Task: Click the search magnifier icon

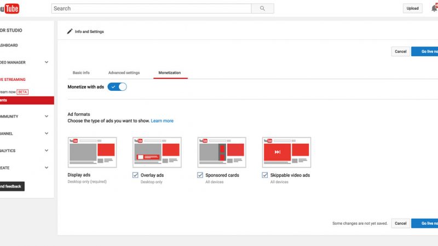Action: tap(262, 8)
